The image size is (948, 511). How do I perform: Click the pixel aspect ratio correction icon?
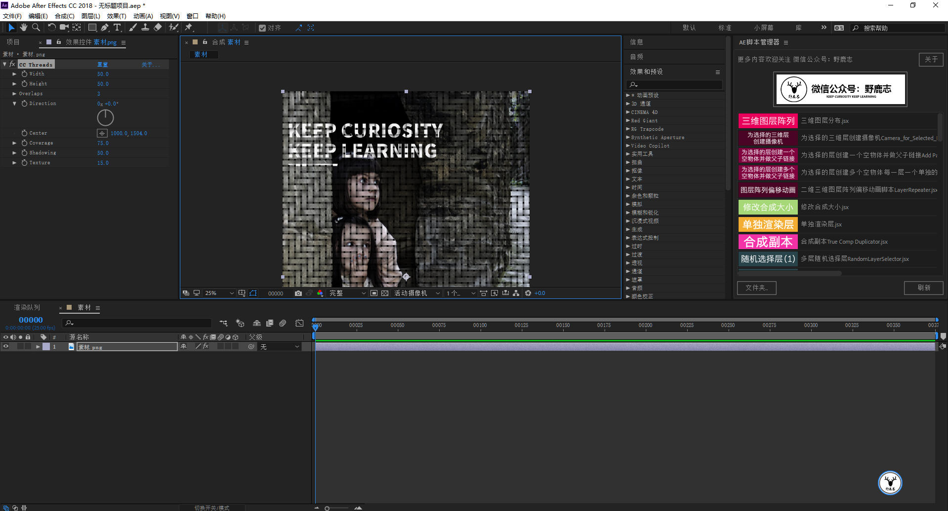click(484, 293)
